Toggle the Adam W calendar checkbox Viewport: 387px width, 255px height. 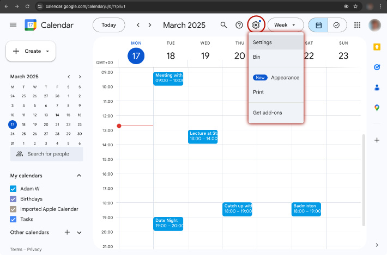click(13, 189)
